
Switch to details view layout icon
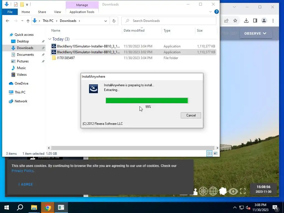[x=209, y=154]
